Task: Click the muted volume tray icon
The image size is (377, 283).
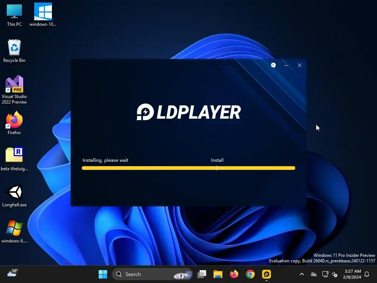Action: [335, 274]
